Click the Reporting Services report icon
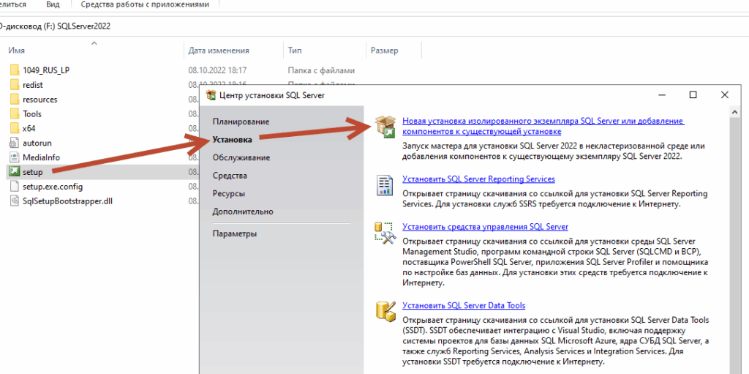 point(385,184)
